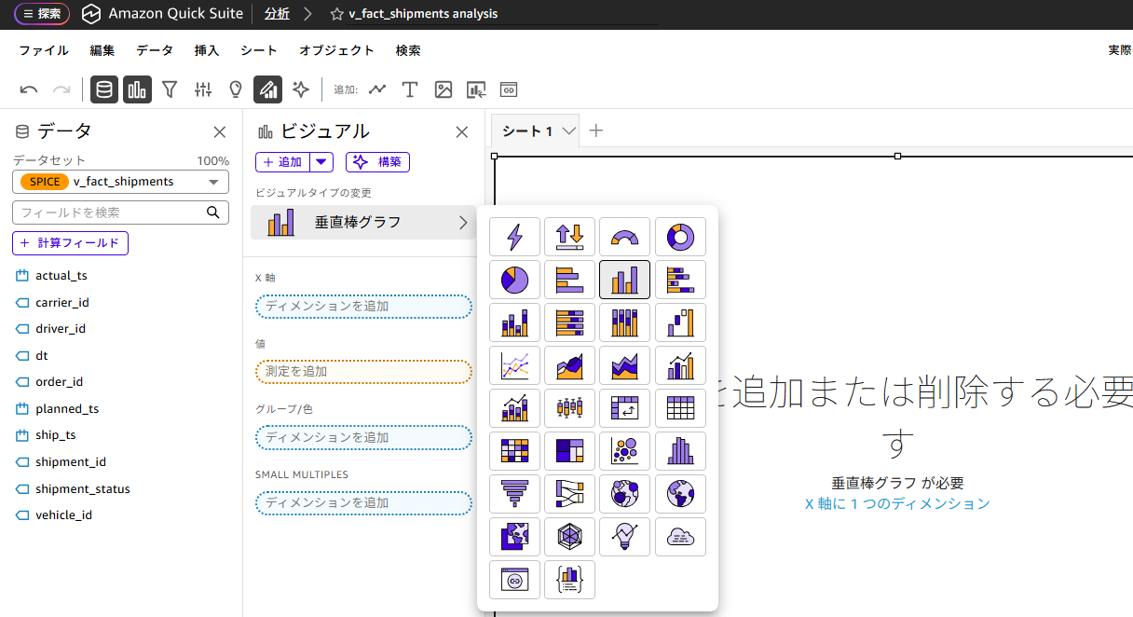Select the scatter plot visual type
Viewport: 1133px width, 617px height.
[x=624, y=450]
